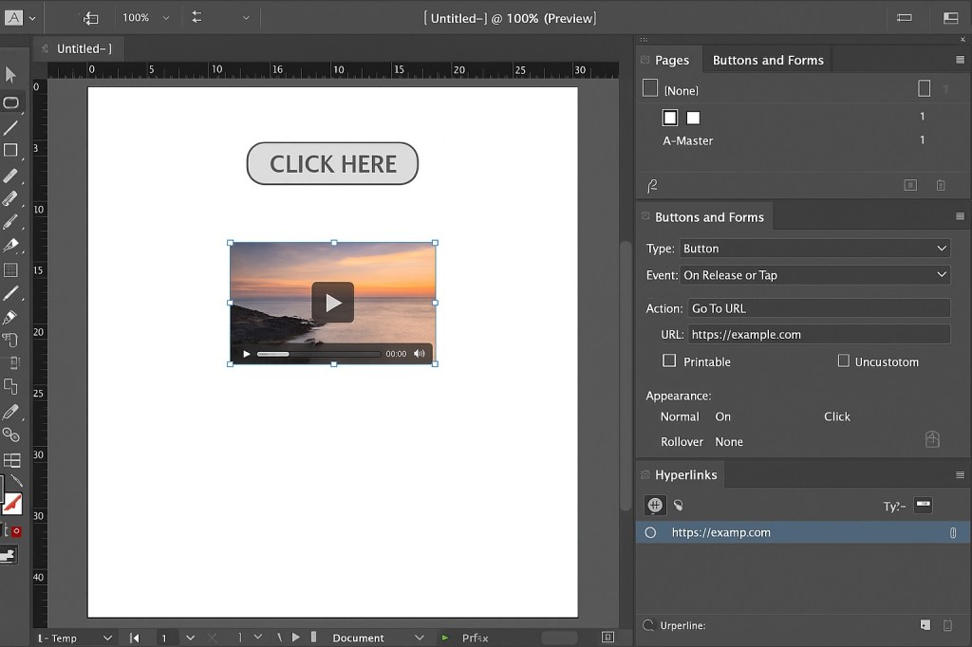The height and width of the screenshot is (647, 972).
Task: Check the Uncustotom option
Action: [x=843, y=361]
